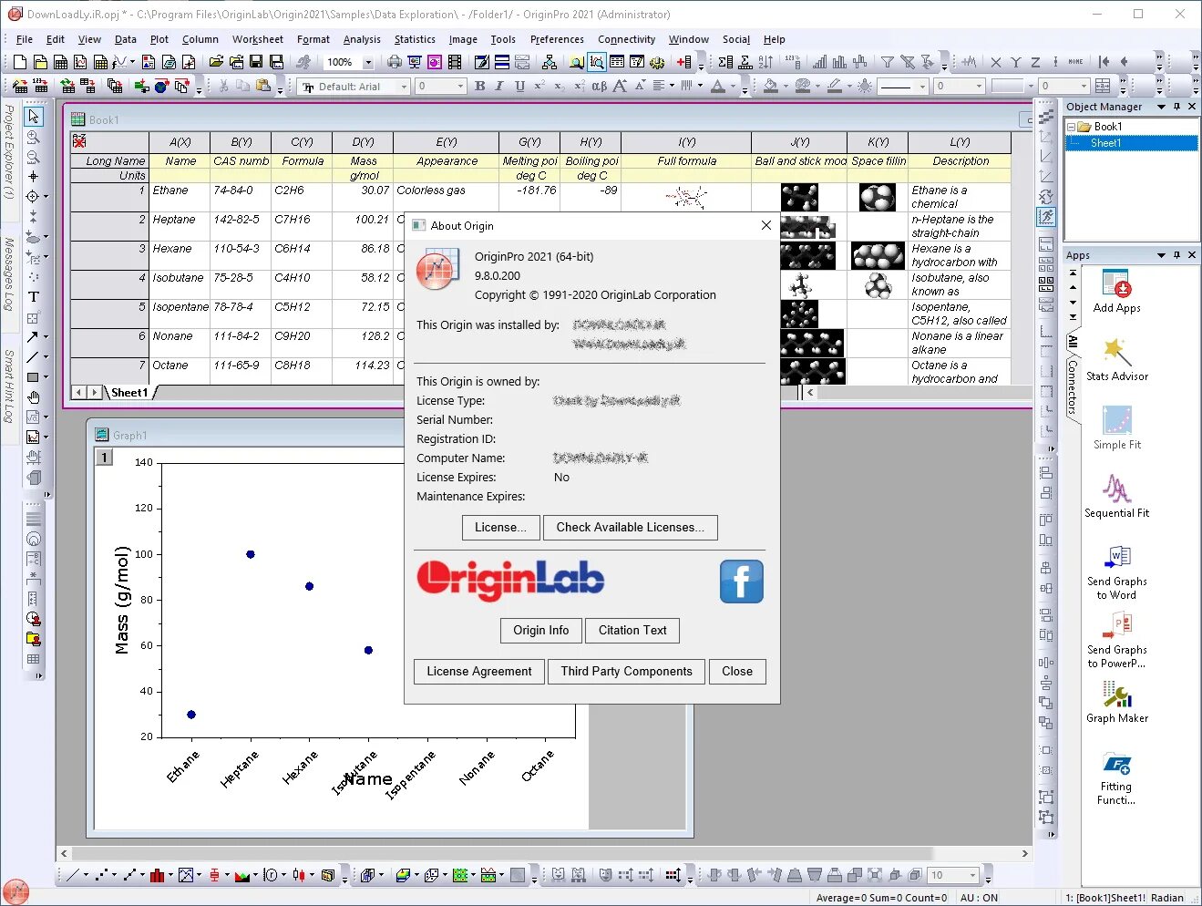Click the Check Available Licenses button
The height and width of the screenshot is (906, 1202).
pyautogui.click(x=631, y=528)
